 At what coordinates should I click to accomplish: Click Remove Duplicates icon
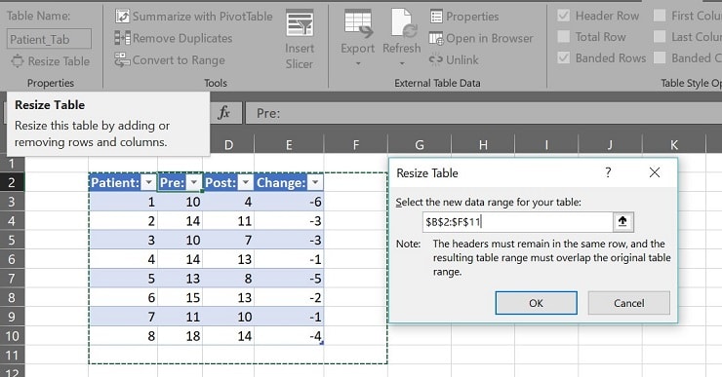click(122, 38)
